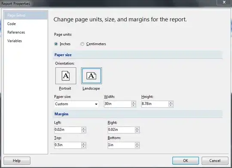Click the Orientation label
The image size is (232, 168).
pyautogui.click(x=65, y=63)
